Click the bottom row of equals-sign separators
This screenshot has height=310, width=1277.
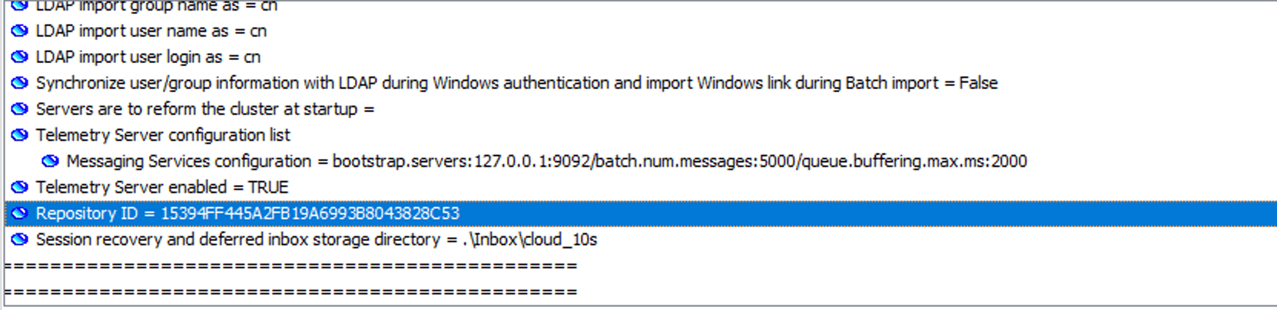tap(290, 292)
